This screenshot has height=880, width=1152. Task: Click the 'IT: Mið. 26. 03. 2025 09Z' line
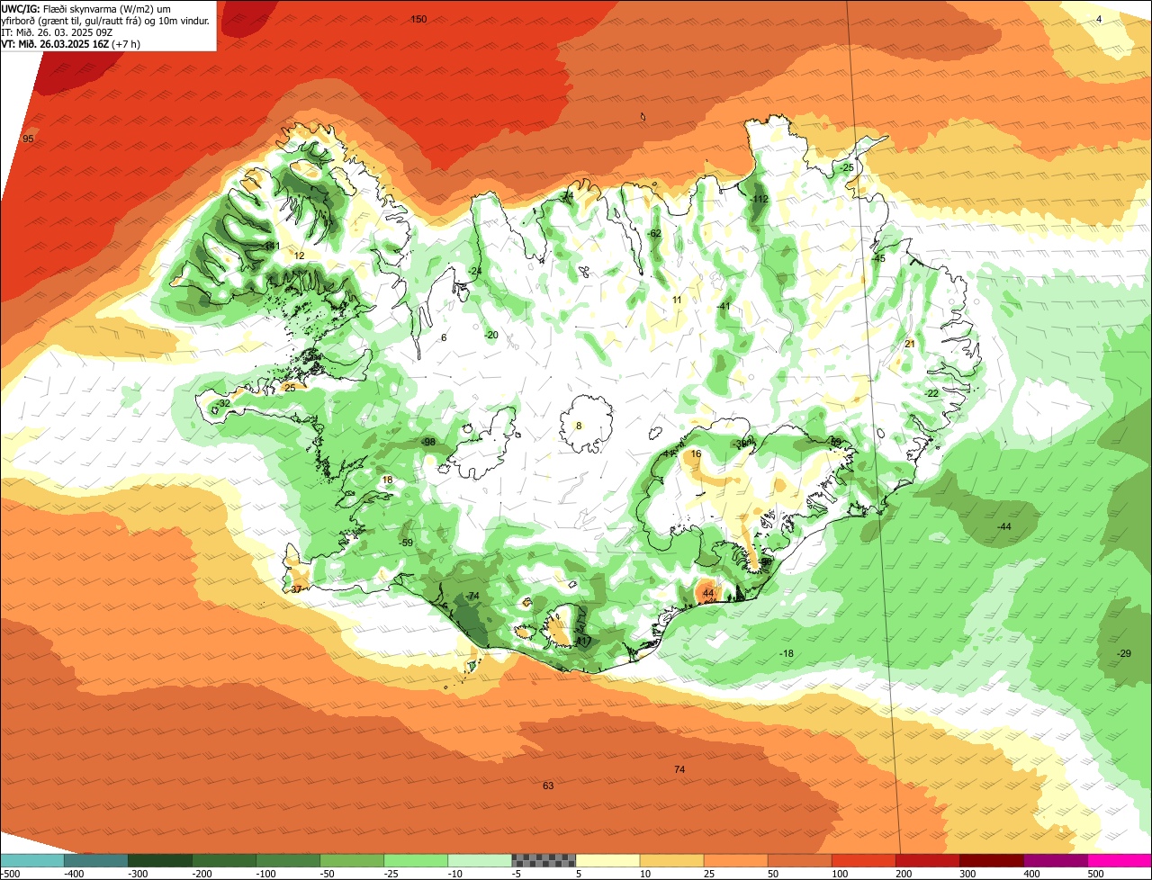[57, 31]
